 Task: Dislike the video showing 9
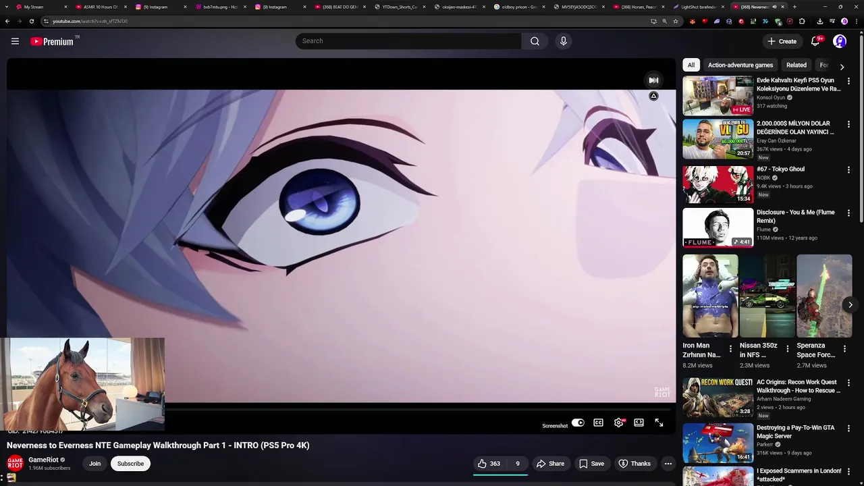point(518,464)
